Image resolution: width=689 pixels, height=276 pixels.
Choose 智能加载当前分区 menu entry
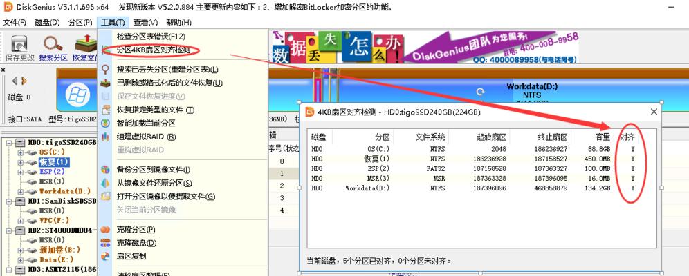coord(146,123)
